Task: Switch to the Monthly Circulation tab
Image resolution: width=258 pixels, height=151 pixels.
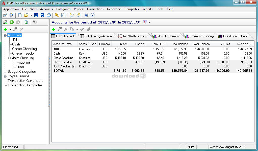Action: (169, 36)
